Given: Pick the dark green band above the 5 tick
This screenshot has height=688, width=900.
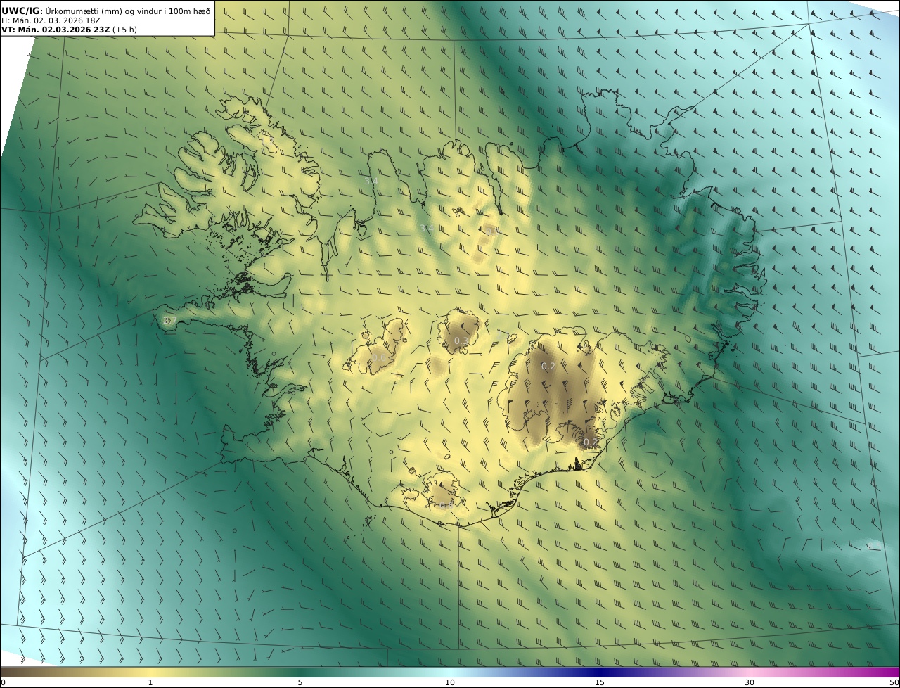Looking at the screenshot, I should 300,672.
